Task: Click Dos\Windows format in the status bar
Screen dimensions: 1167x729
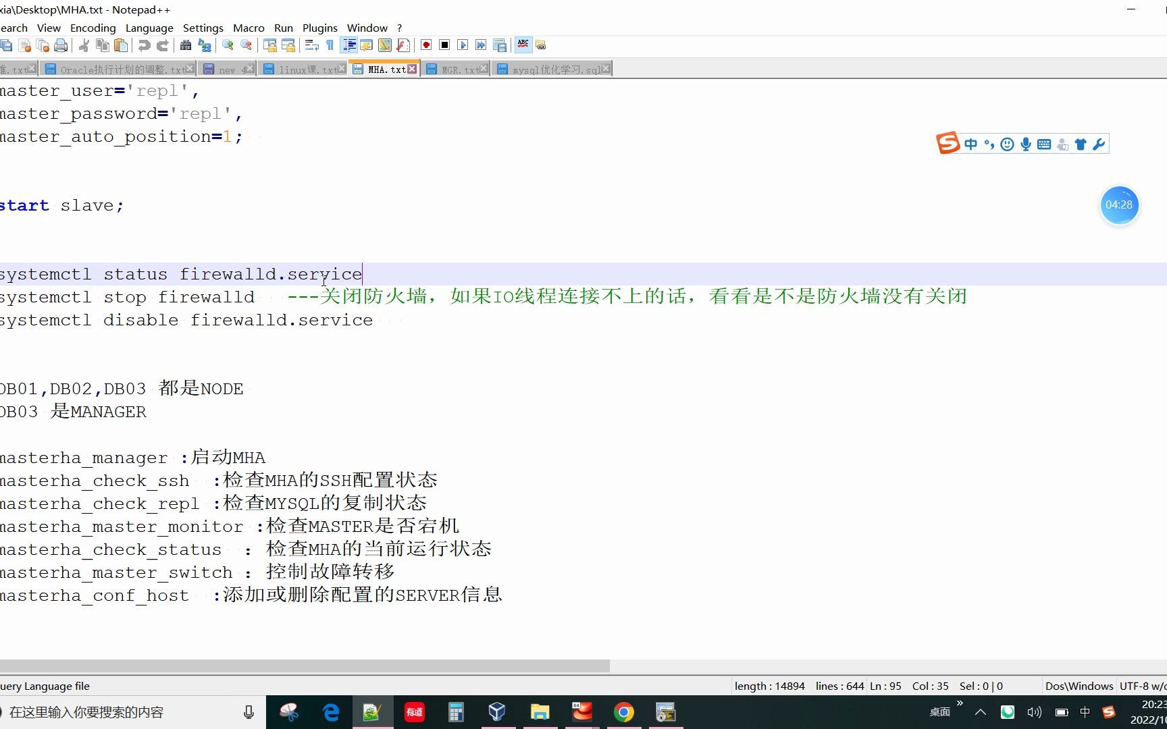Action: tap(1079, 686)
